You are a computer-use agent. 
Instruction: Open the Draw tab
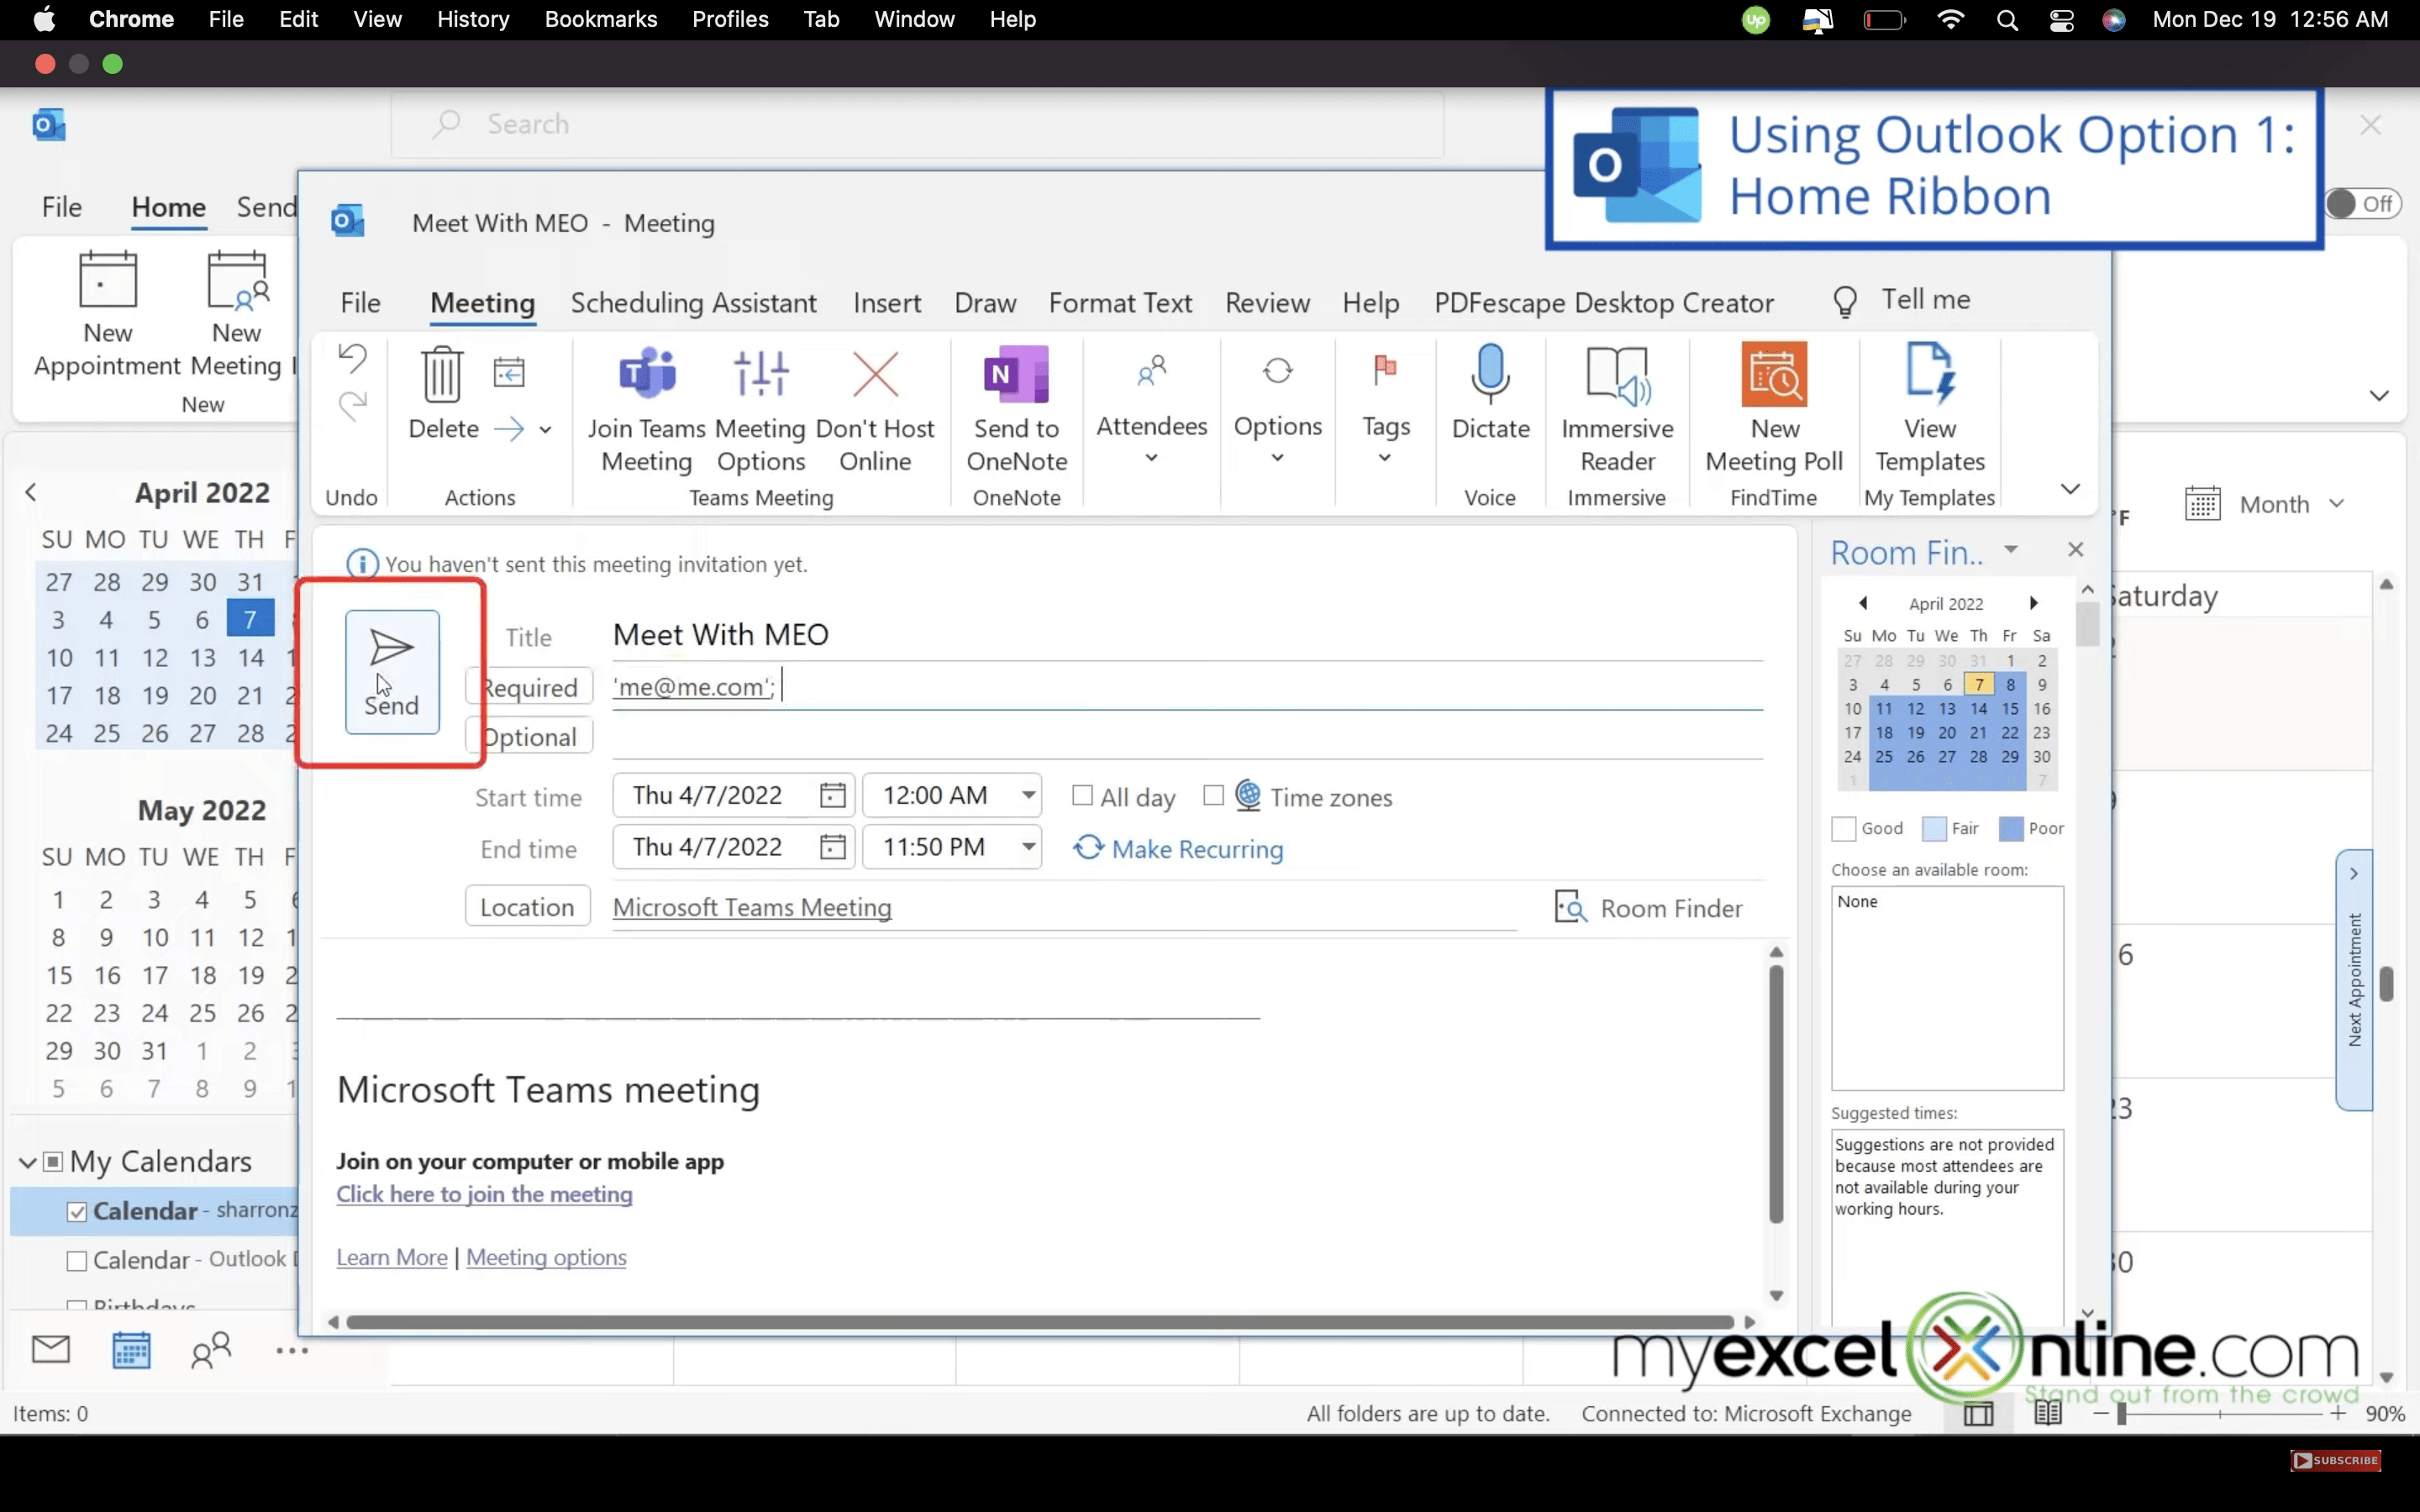click(x=985, y=303)
